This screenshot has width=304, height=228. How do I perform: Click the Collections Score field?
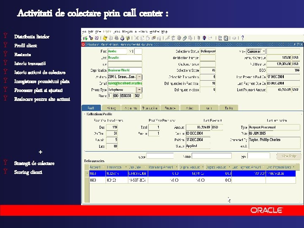pos(208,71)
